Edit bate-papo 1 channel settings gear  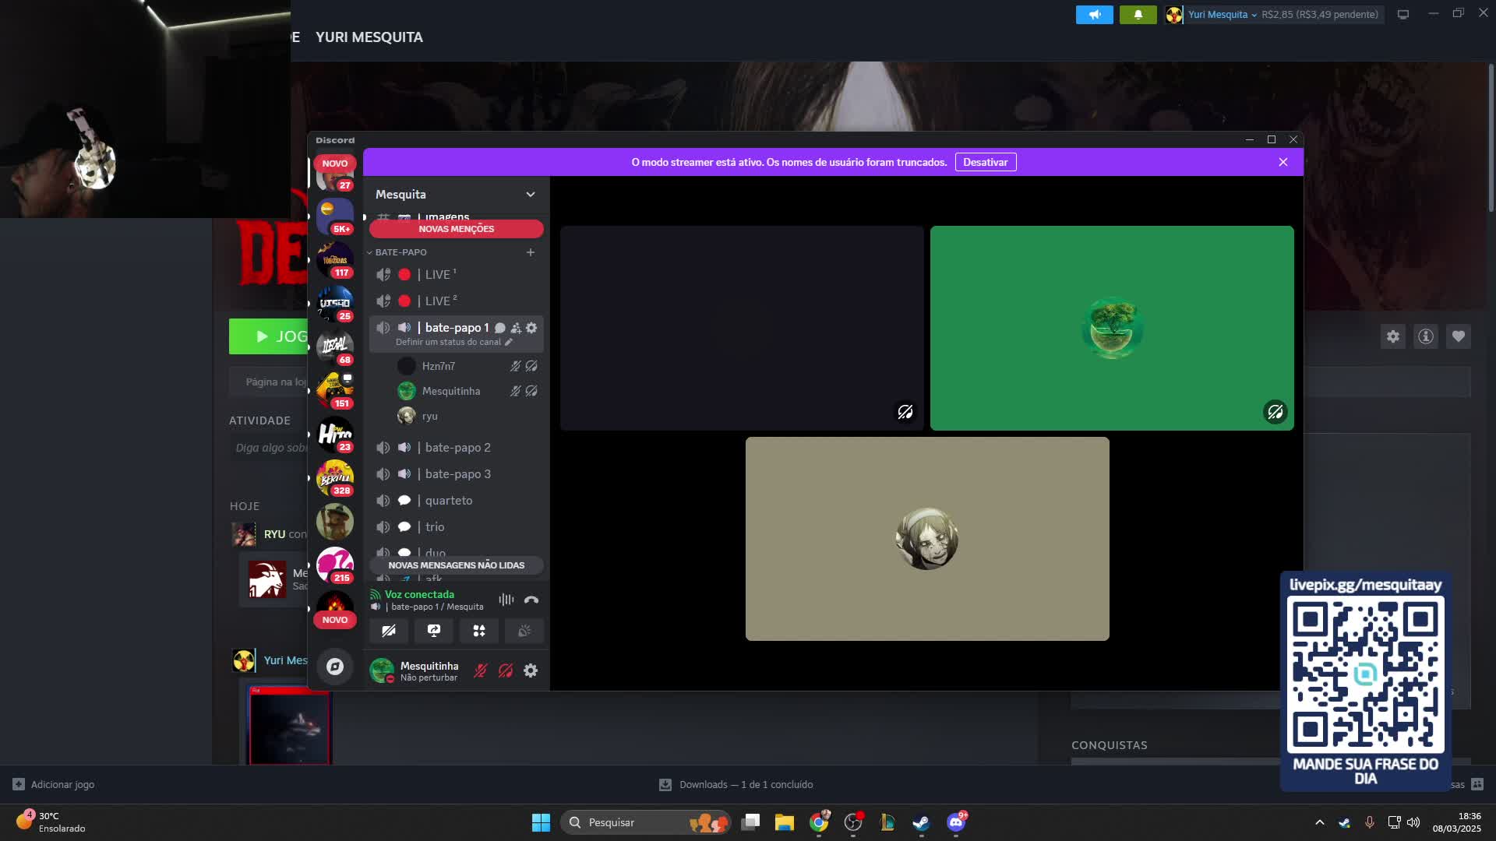[531, 328]
